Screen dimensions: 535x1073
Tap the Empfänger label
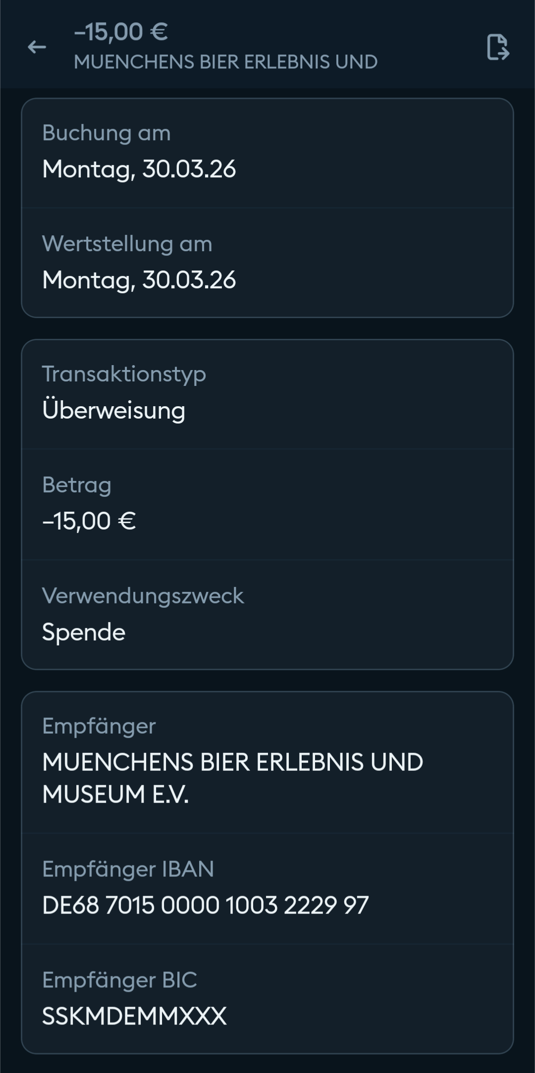[99, 726]
